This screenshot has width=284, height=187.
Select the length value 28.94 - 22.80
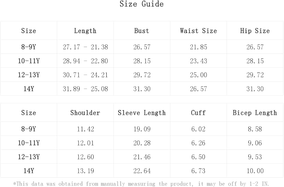[x=85, y=61]
